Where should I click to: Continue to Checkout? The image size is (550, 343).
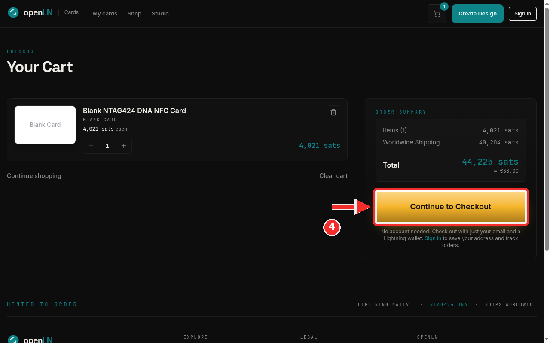(x=451, y=207)
